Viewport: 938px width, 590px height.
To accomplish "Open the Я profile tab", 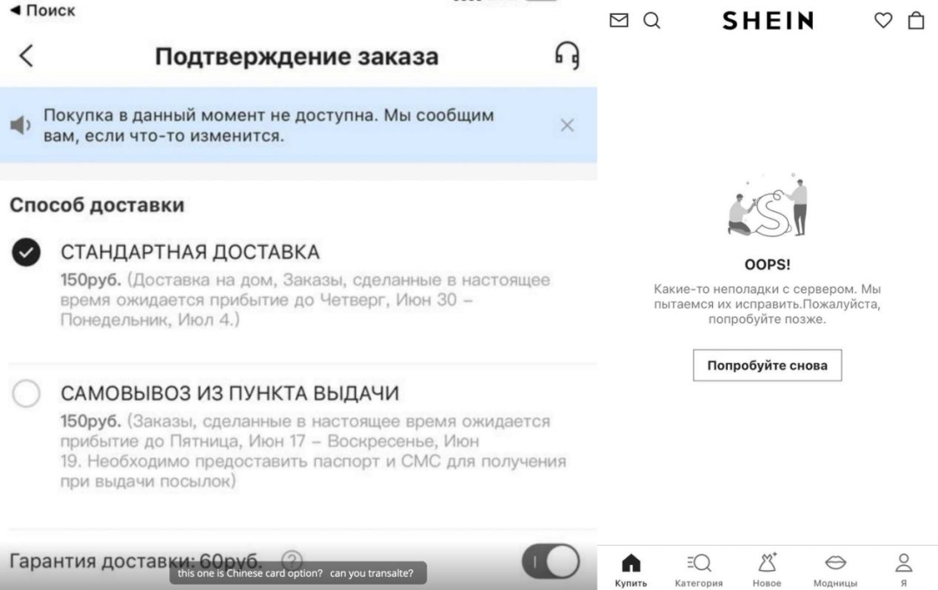I will coord(904,570).
